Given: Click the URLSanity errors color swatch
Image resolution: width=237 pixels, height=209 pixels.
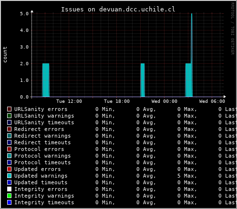Looking at the screenshot, I should coord(9,109).
